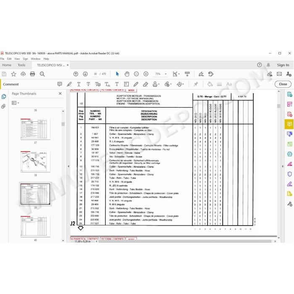Send file by email envelope icon

(x=279, y=74)
